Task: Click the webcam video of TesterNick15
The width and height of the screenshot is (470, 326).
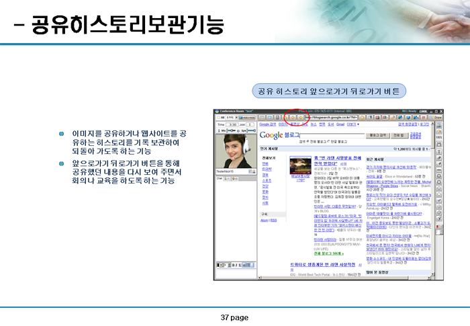Action: point(236,151)
